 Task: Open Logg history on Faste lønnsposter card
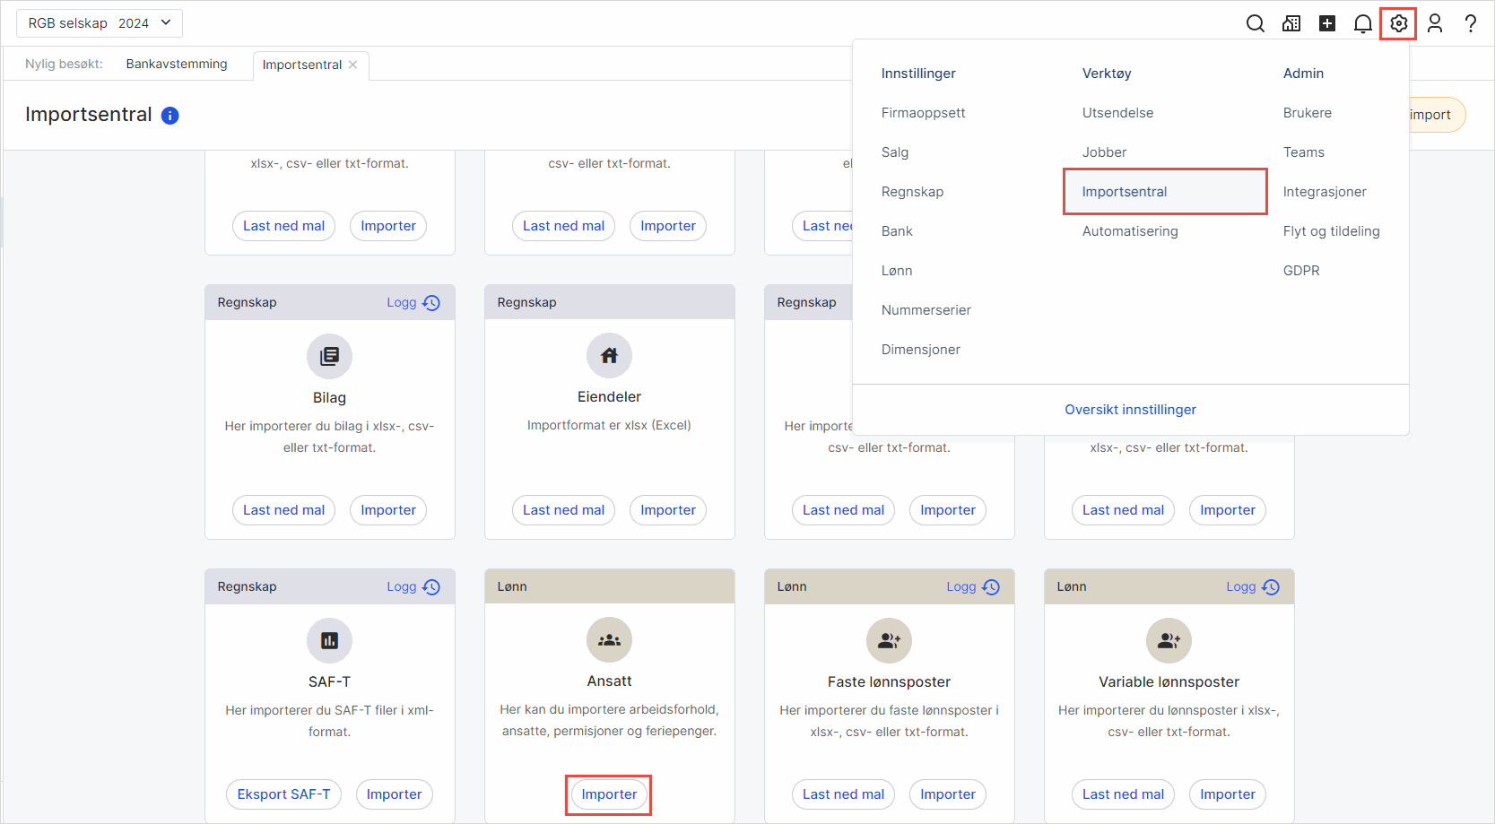(x=972, y=586)
